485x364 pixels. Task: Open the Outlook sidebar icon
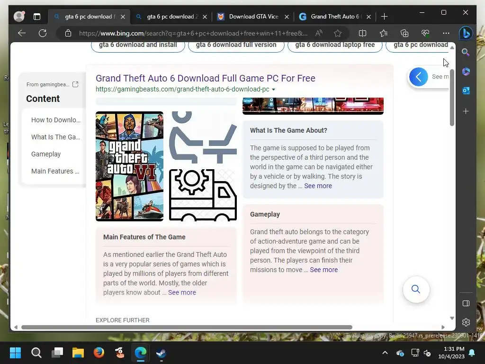(x=466, y=91)
